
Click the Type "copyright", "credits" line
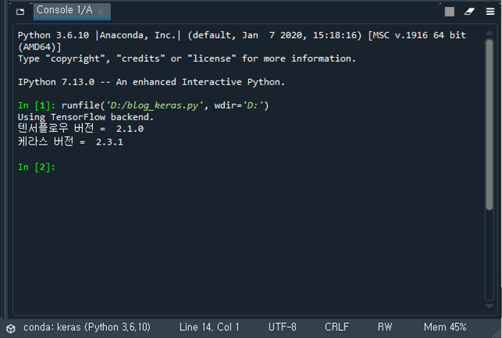(x=187, y=59)
